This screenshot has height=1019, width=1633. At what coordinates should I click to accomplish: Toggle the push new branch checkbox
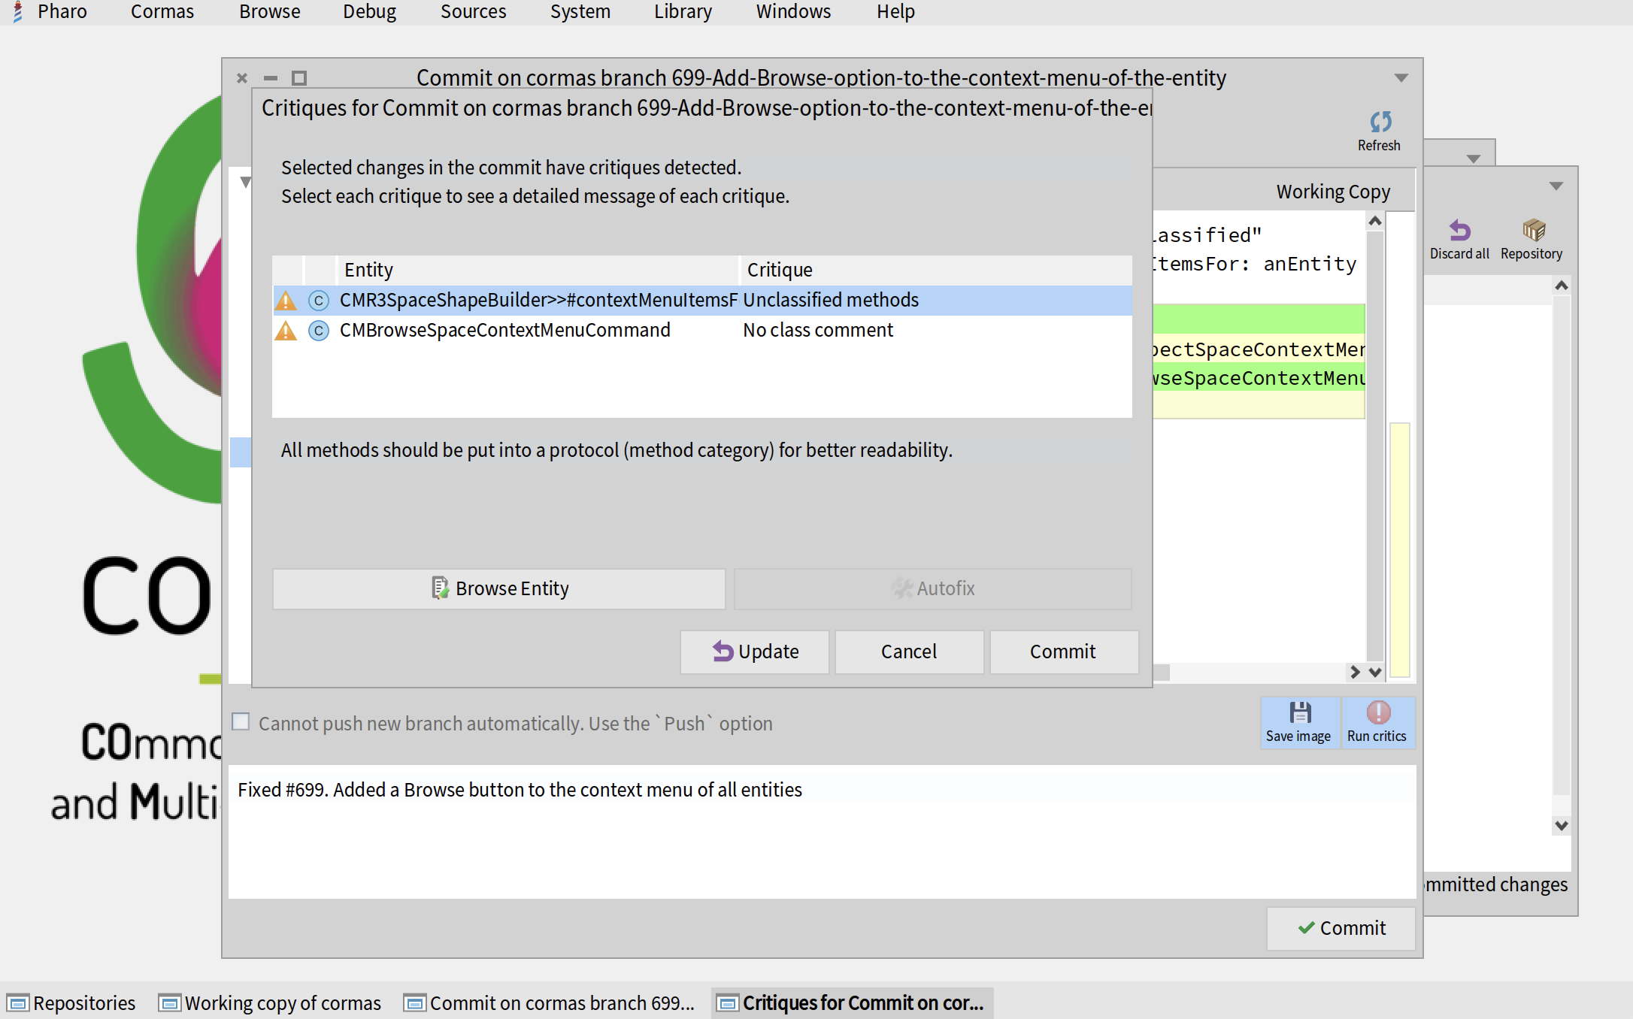(x=241, y=722)
